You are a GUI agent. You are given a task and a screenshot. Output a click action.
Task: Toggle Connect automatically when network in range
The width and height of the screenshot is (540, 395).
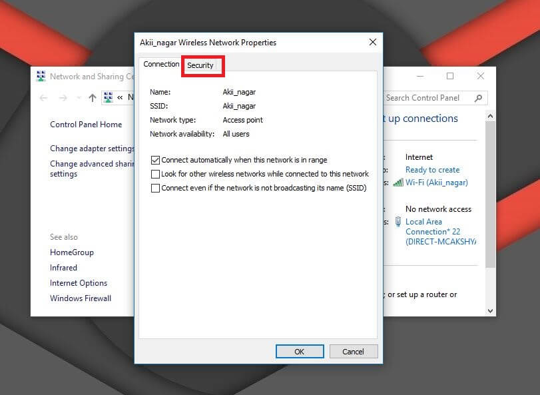[x=155, y=160]
